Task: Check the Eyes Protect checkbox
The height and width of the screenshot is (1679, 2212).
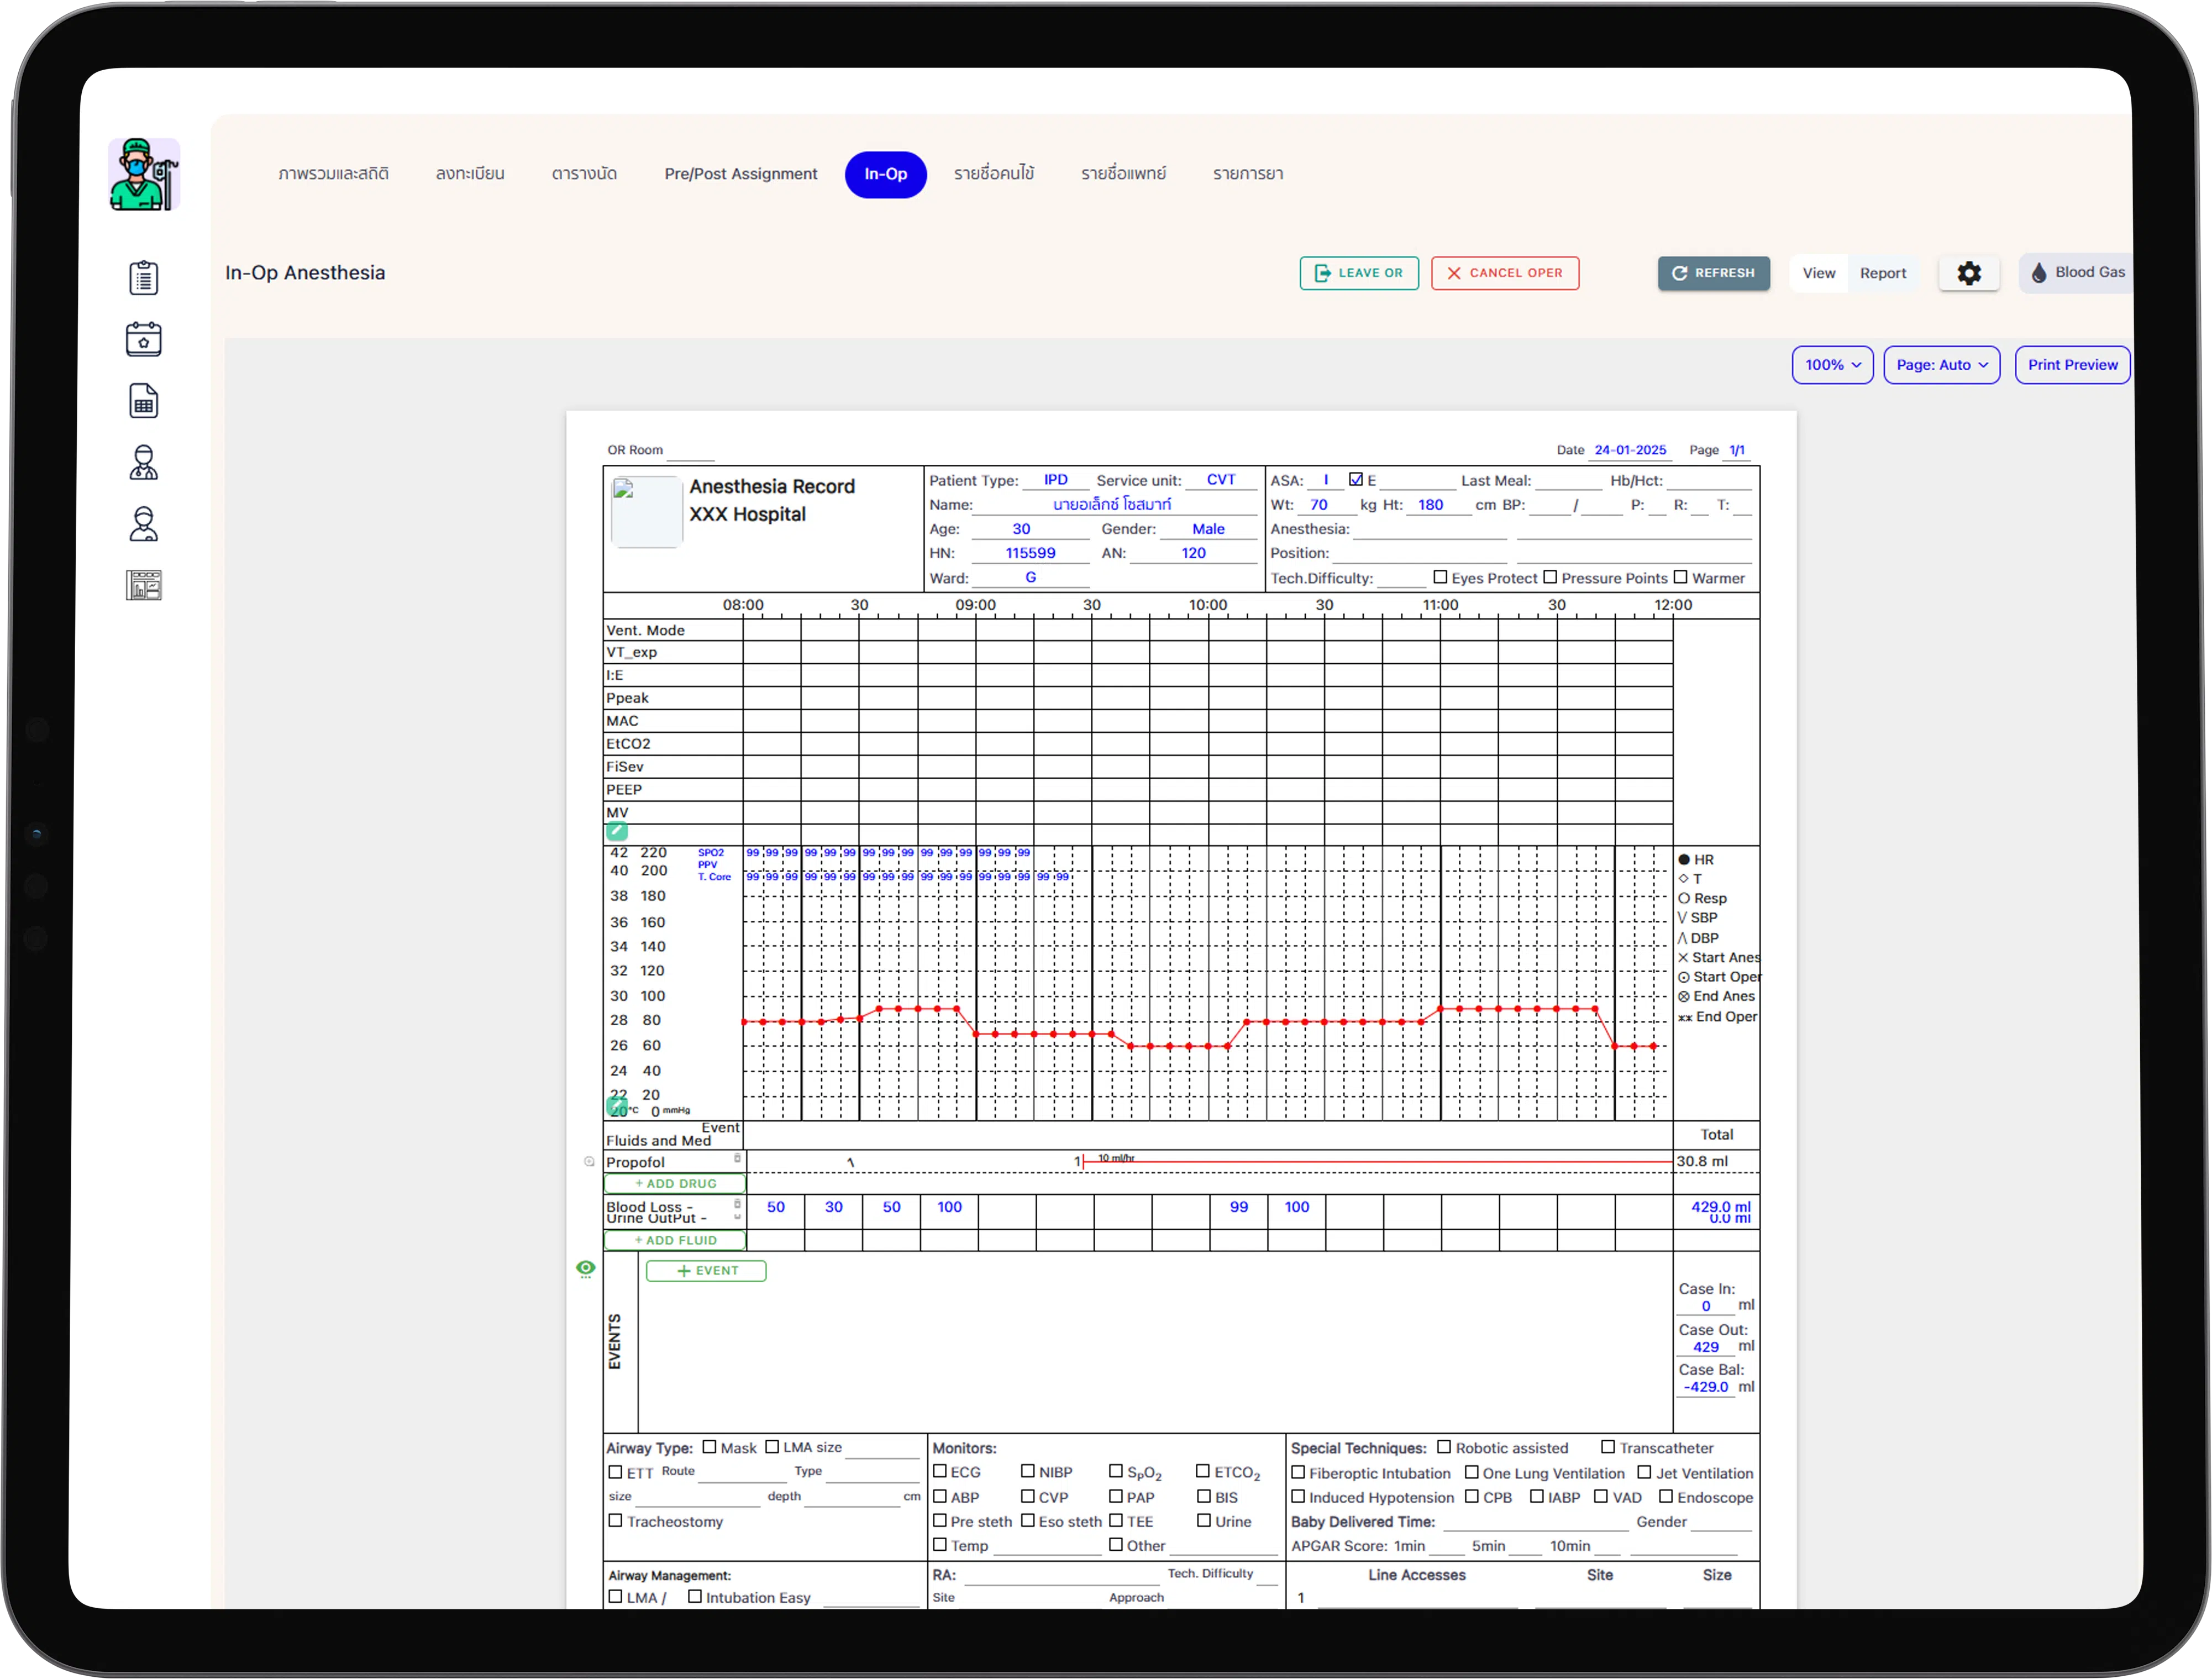Action: tap(1440, 577)
